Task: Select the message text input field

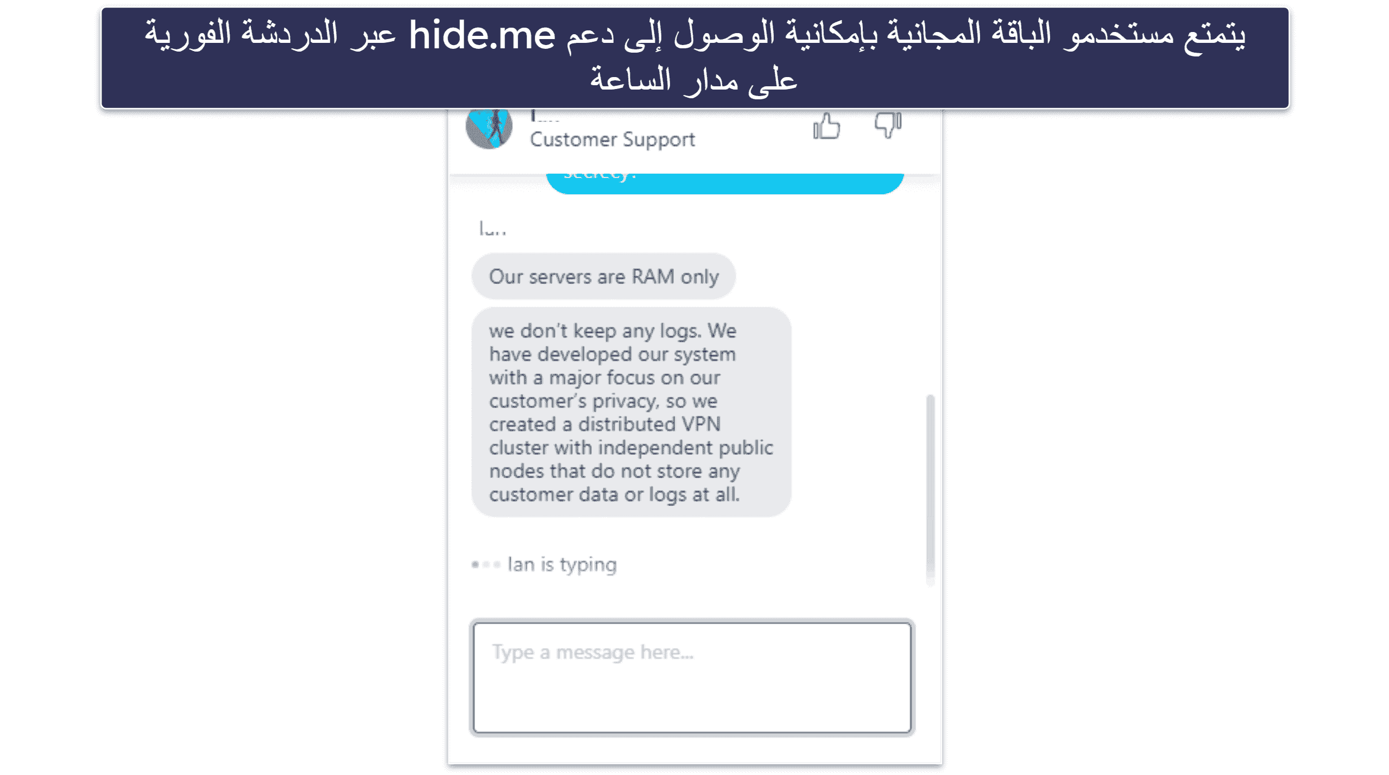Action: click(x=693, y=679)
